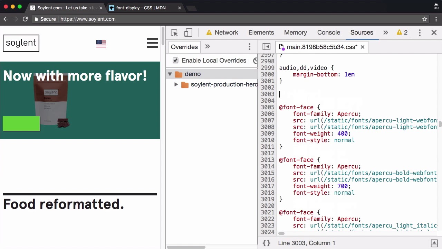Screen dimensions: 442x249
Task: Close the font-display MDN tab
Action: pos(179,8)
